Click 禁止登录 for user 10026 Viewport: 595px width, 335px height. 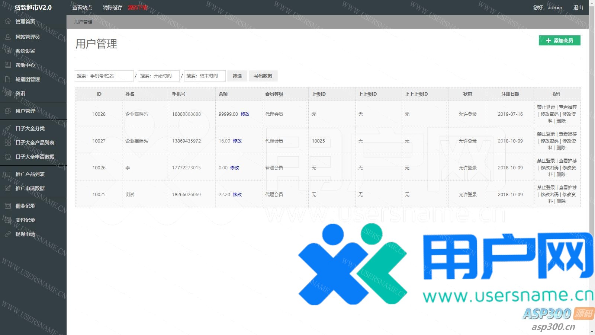click(546, 161)
